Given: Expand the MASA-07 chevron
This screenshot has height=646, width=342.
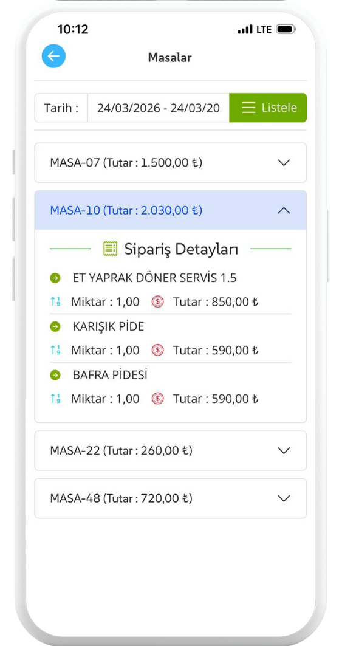Looking at the screenshot, I should [284, 162].
